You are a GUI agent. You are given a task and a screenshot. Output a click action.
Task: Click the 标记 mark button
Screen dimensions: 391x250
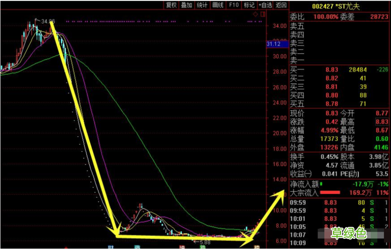249,5
